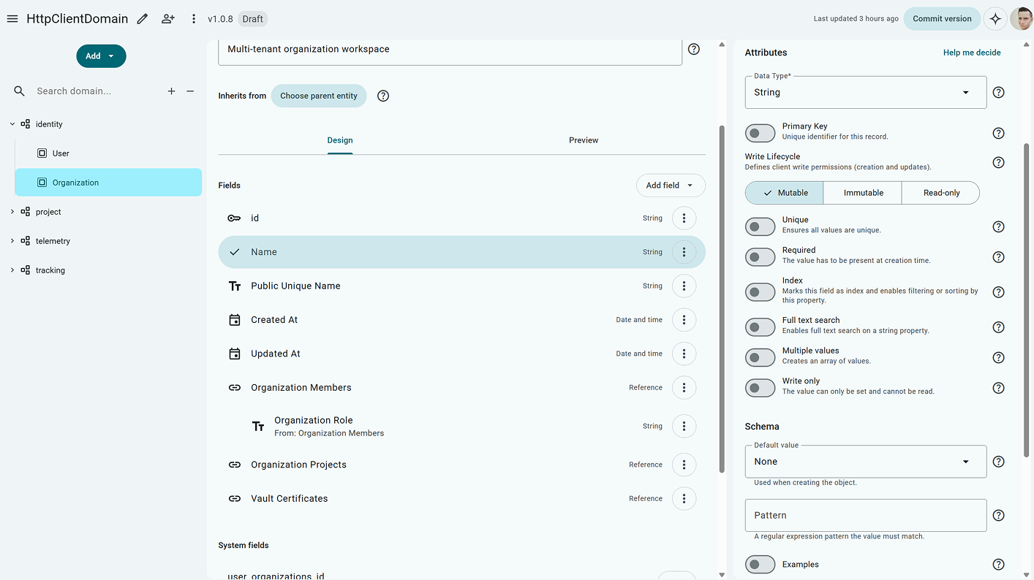
Task: Open the Data Type dropdown
Action: pyautogui.click(x=865, y=92)
